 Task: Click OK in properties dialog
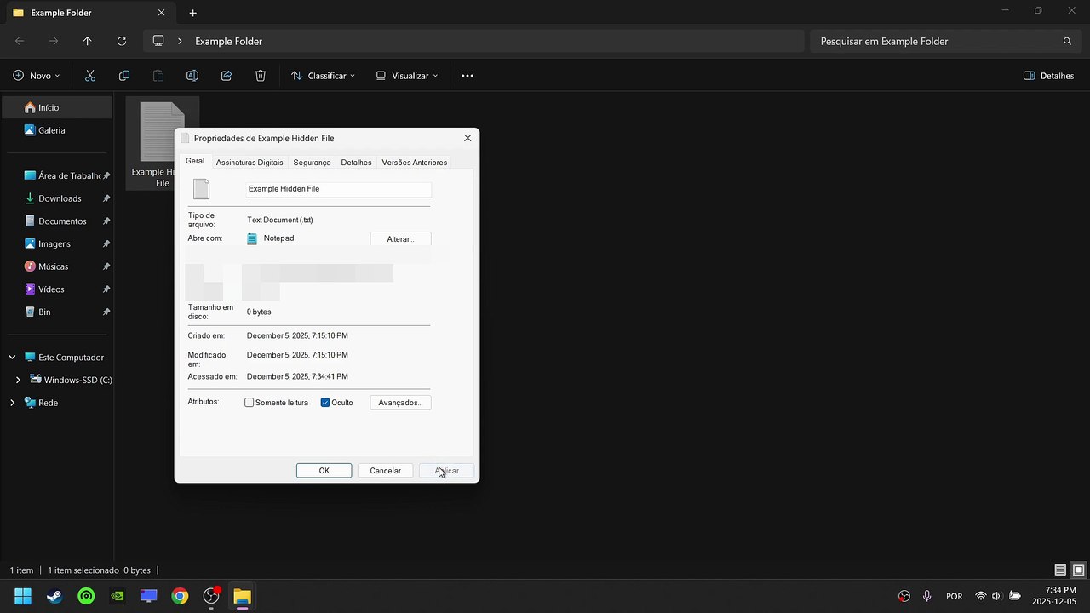(x=324, y=471)
